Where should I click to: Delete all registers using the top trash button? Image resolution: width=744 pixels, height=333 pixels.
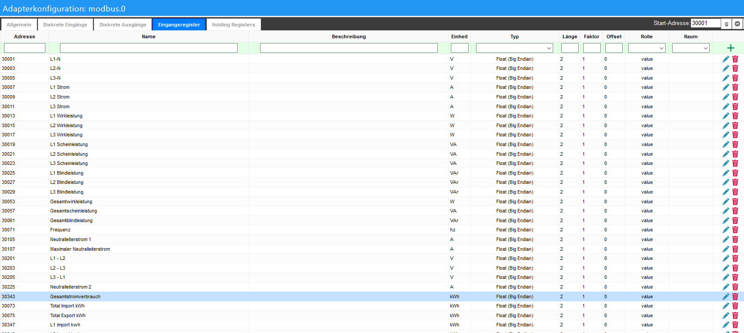[726, 24]
